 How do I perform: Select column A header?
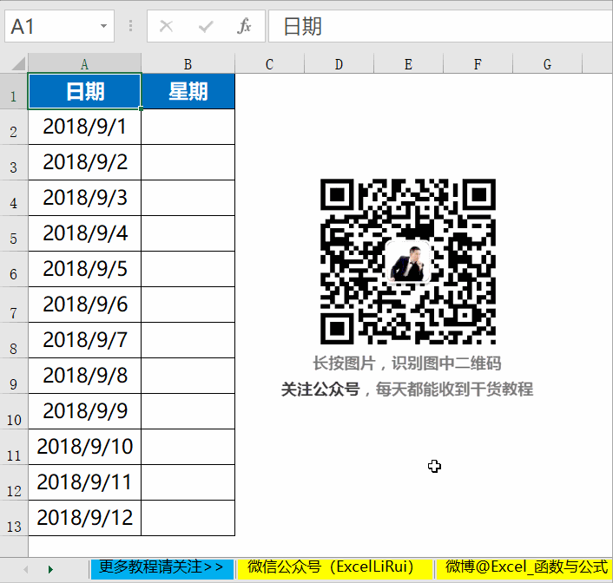(x=84, y=63)
